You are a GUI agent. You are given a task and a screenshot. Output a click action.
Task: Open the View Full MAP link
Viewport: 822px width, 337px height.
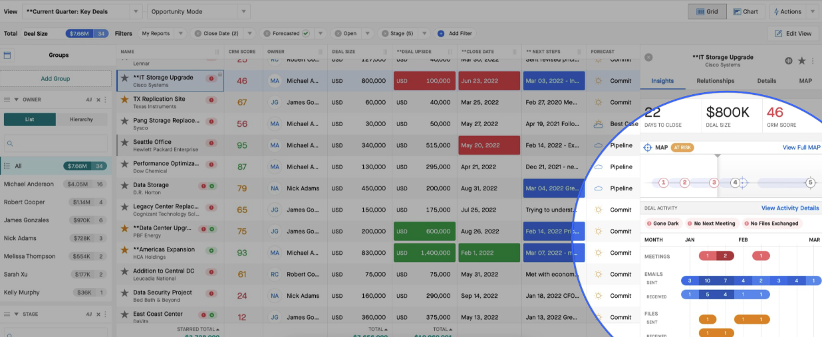(801, 147)
